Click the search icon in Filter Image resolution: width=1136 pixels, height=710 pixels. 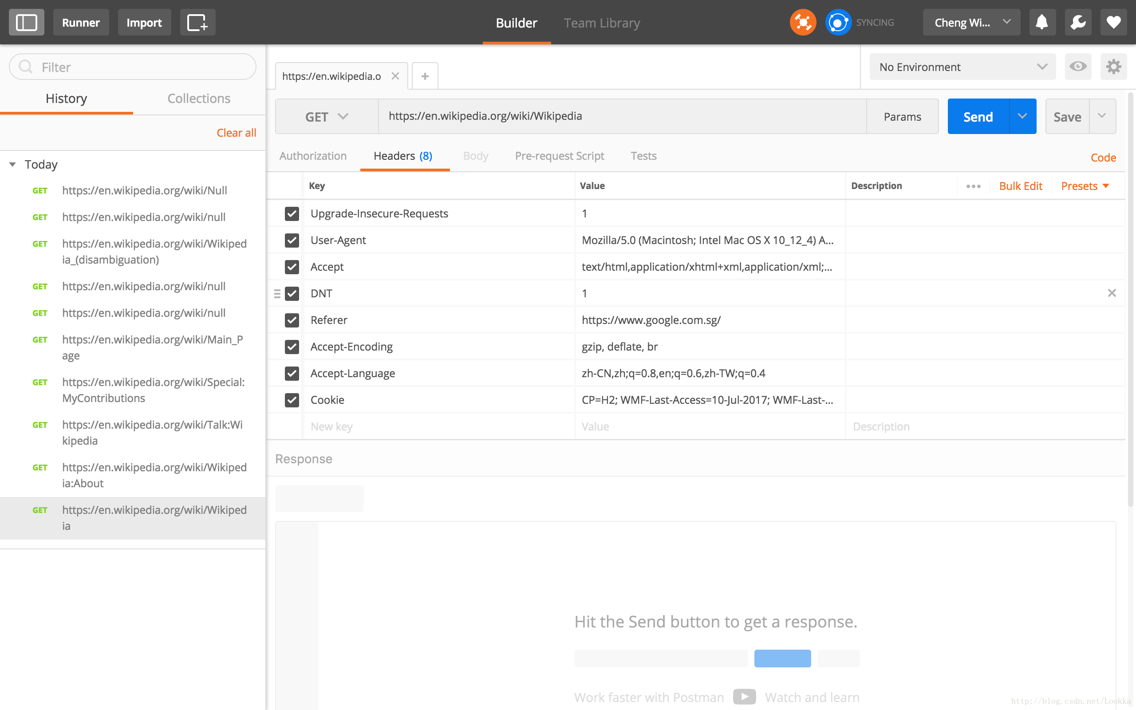(x=26, y=67)
